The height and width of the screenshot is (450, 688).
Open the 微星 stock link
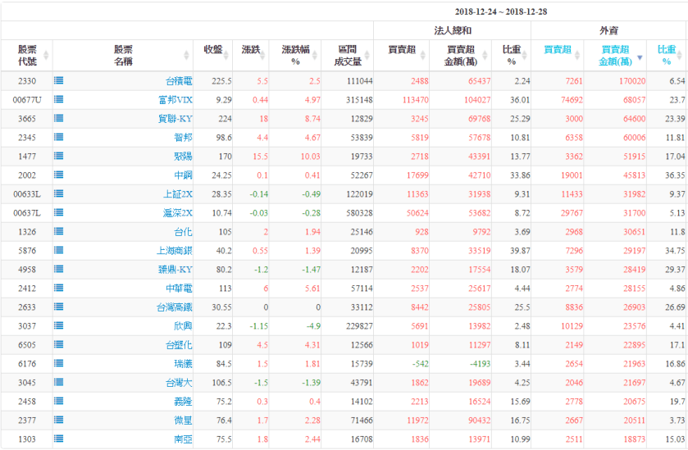coord(183,420)
